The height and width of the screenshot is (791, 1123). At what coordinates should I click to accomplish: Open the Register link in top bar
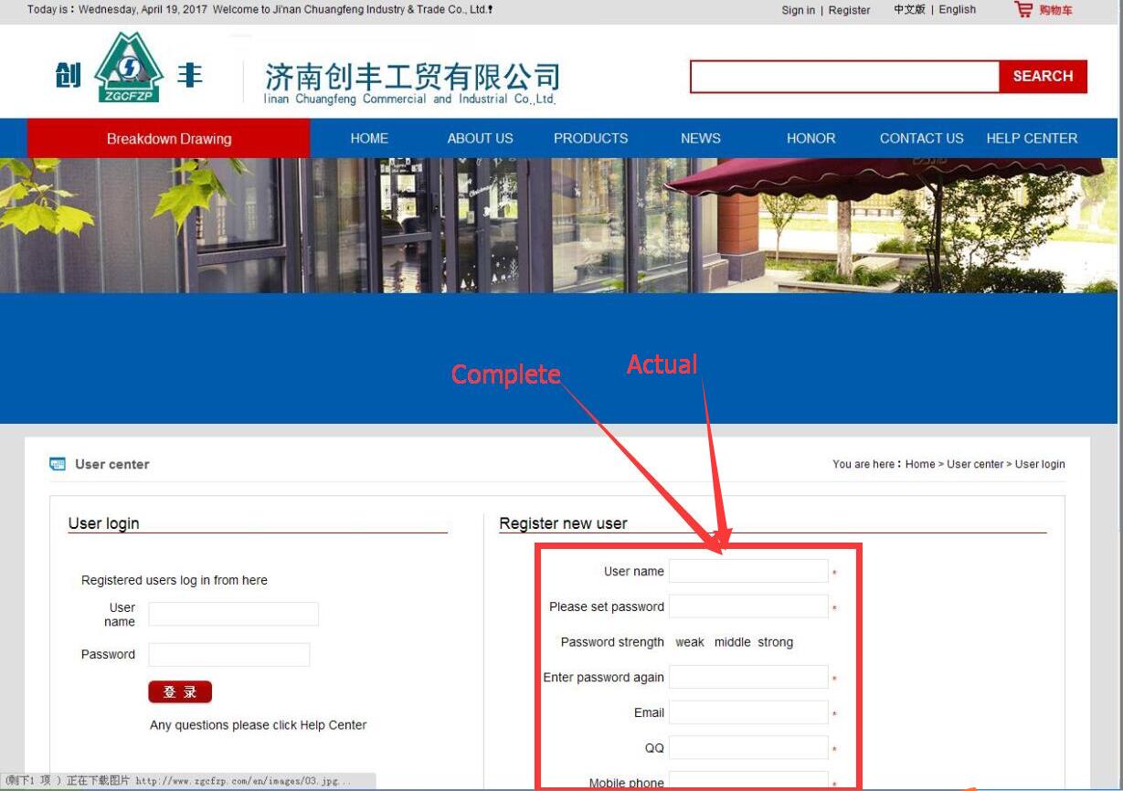(x=849, y=10)
